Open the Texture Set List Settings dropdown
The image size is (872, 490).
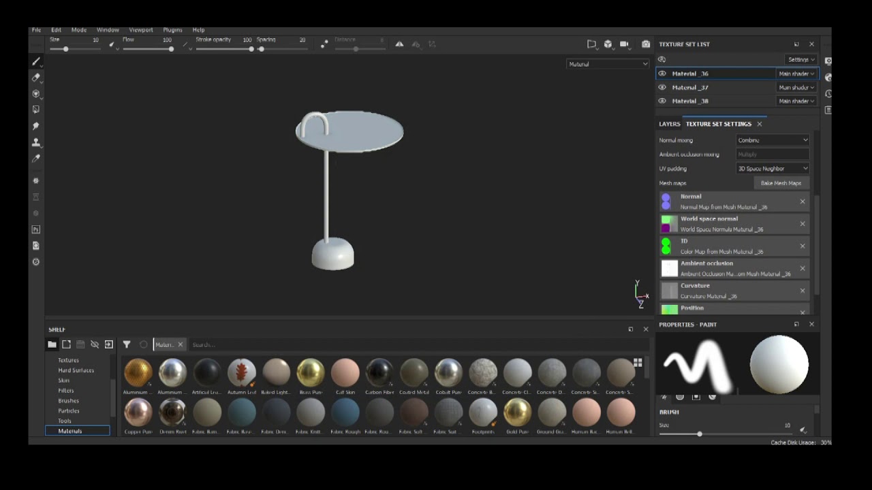coord(801,59)
